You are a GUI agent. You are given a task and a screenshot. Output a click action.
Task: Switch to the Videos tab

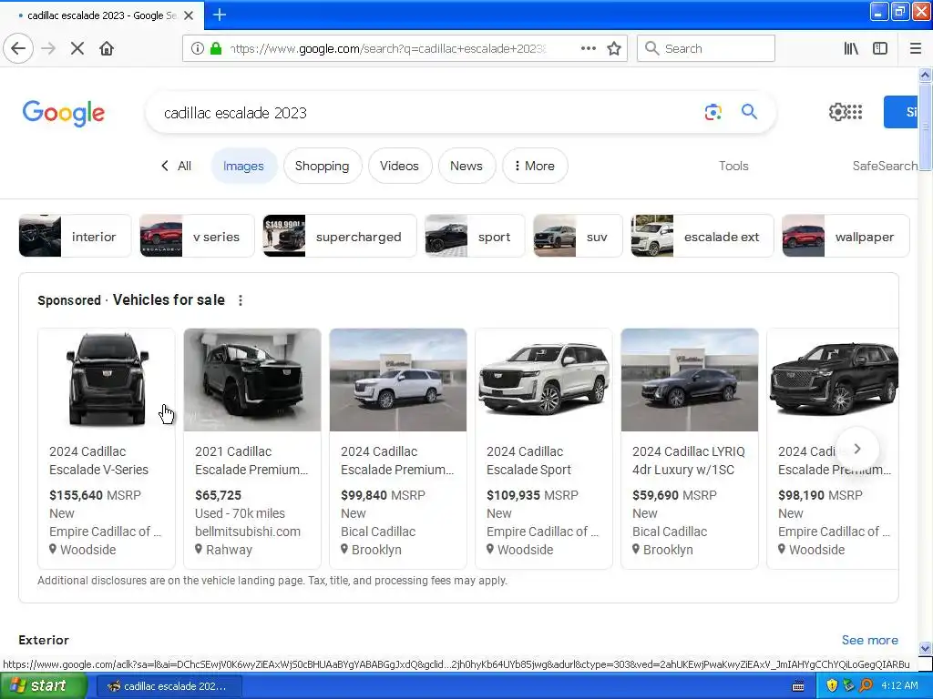[x=399, y=166]
